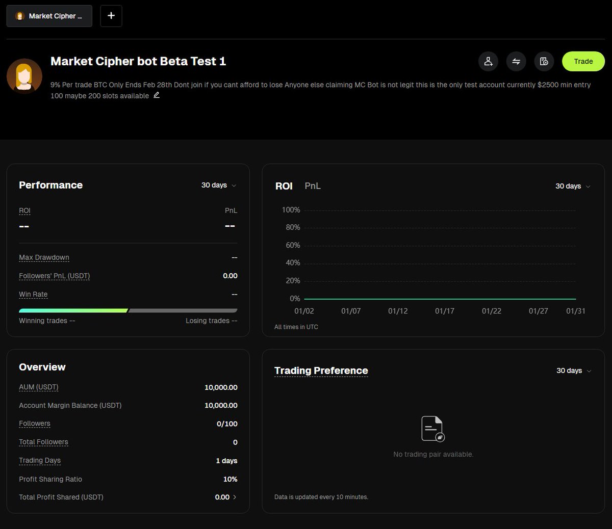
Task: Open ROI chart 30 days dropdown
Action: [573, 186]
